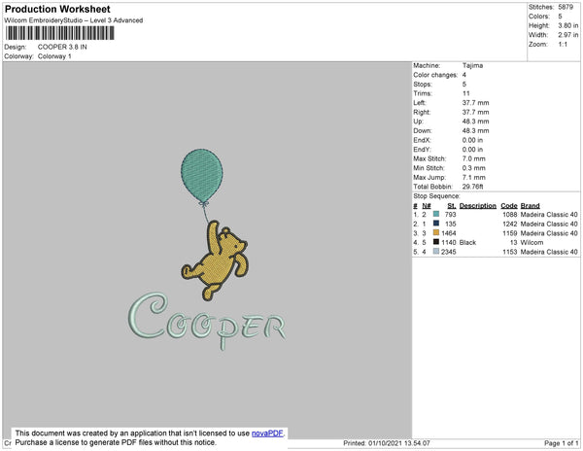Click thread code 1153 in stop sequence
The width and height of the screenshot is (583, 451).
click(x=510, y=252)
